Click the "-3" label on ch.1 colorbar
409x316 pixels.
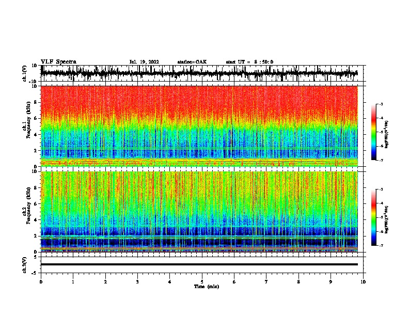[381, 104]
